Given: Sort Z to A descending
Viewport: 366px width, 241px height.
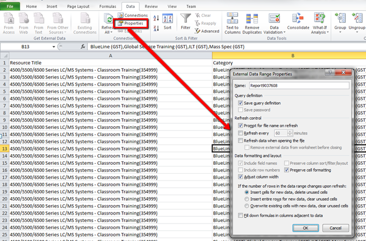Looking at the screenshot, I should [156, 28].
